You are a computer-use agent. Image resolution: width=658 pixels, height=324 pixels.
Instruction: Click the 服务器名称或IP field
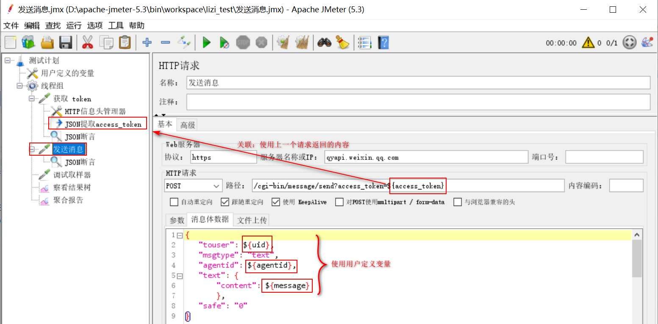click(x=426, y=157)
